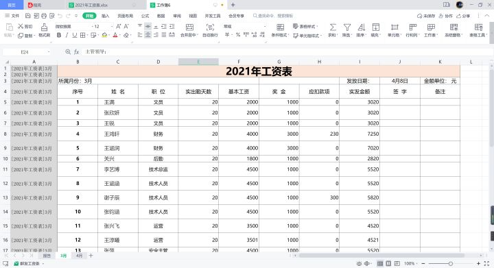
Task: Switch to the Page Layout (页面布局) tab
Action: (x=125, y=16)
